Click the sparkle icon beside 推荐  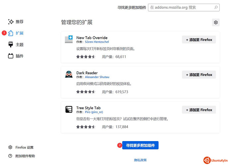(11, 22)
